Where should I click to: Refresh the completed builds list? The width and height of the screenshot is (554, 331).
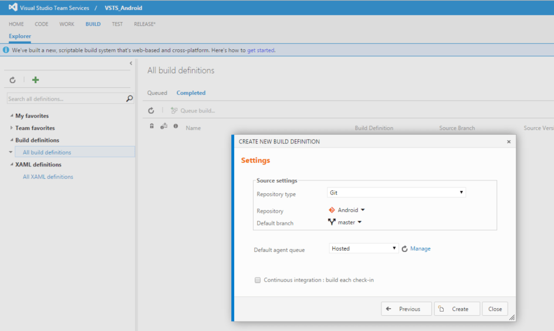[151, 110]
